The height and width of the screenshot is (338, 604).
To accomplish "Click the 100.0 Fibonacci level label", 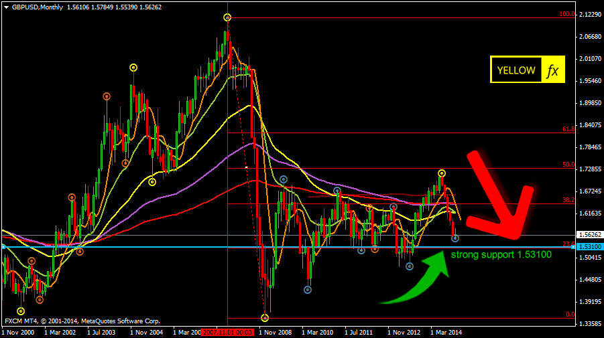I will click(x=566, y=14).
